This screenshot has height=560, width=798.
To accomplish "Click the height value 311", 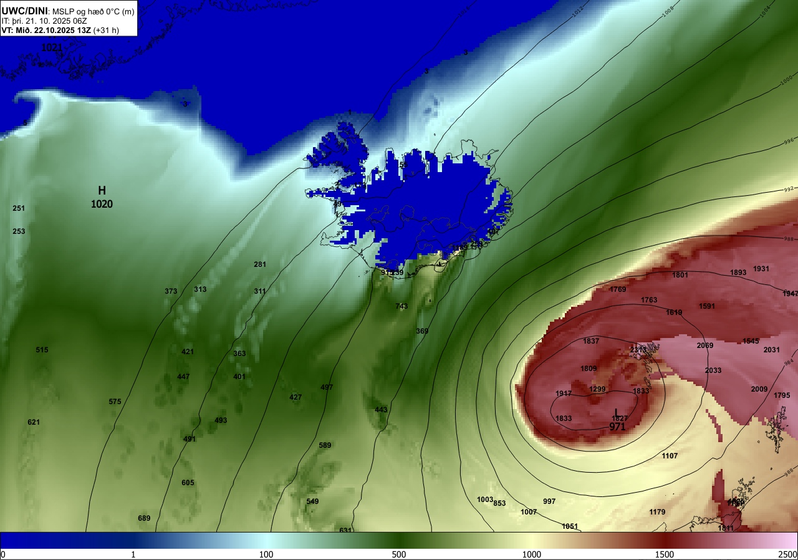I will [x=260, y=291].
